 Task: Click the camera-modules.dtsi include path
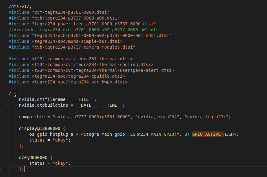pos(83,47)
